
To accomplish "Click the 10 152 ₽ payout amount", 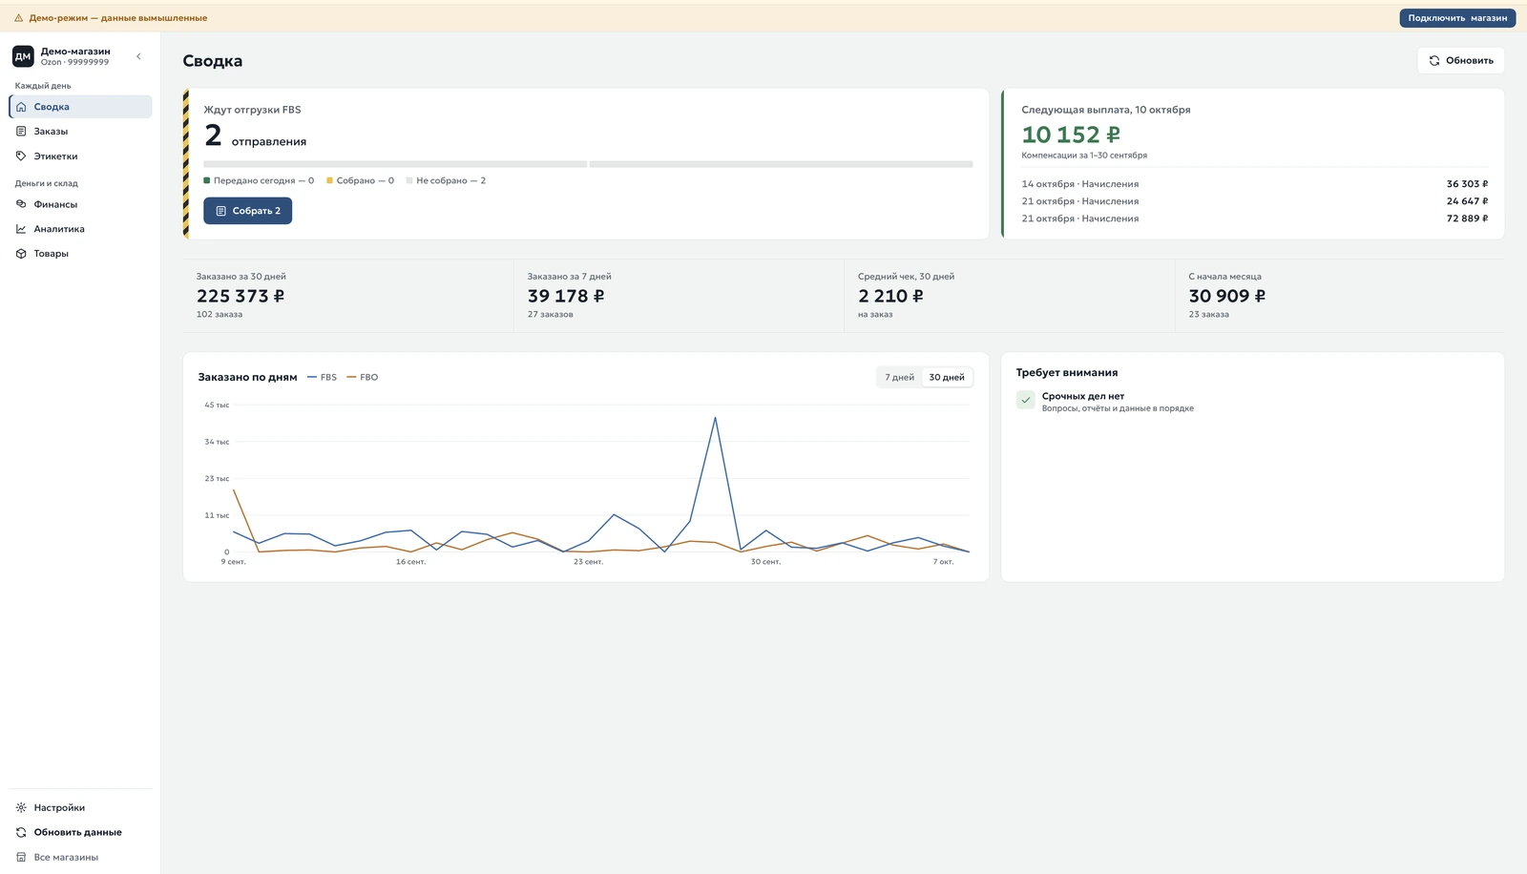I will [x=1071, y=135].
